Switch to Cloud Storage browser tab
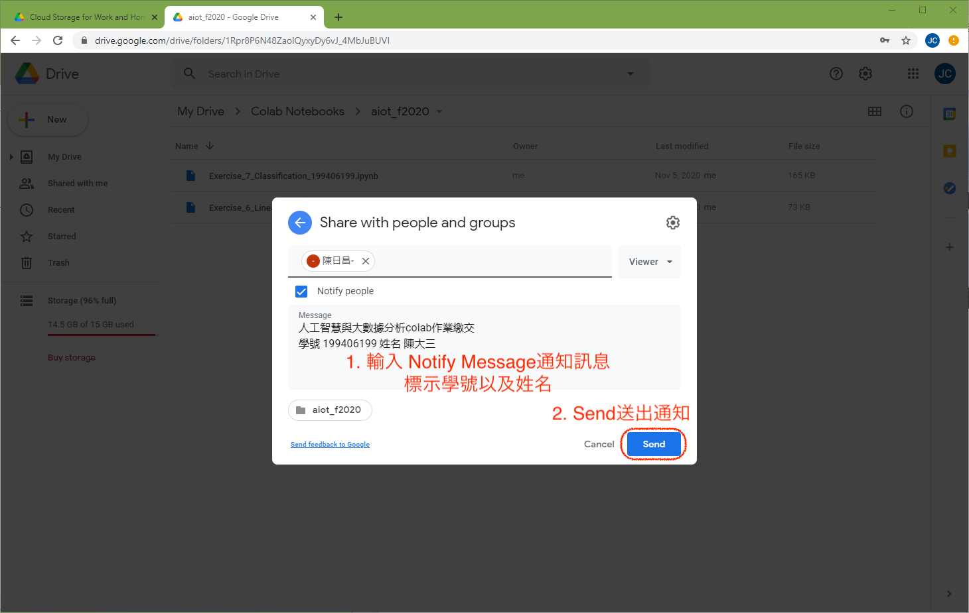The width and height of the screenshot is (969, 613). pos(86,17)
